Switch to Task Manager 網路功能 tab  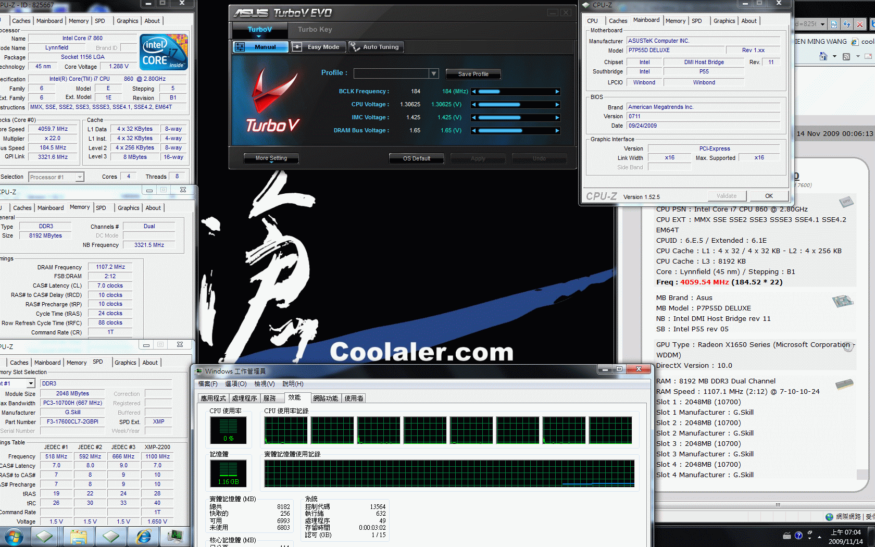point(326,398)
